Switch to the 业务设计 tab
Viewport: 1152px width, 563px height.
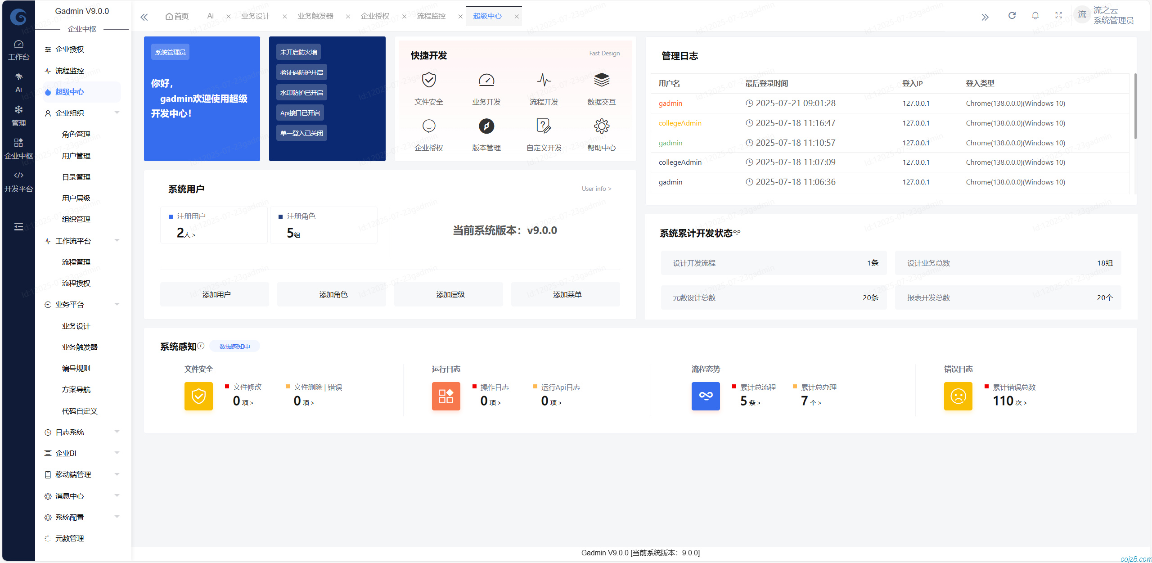click(255, 16)
